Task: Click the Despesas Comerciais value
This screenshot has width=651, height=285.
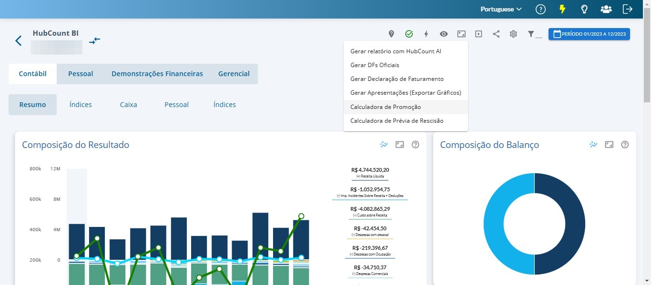Action: click(x=370, y=267)
